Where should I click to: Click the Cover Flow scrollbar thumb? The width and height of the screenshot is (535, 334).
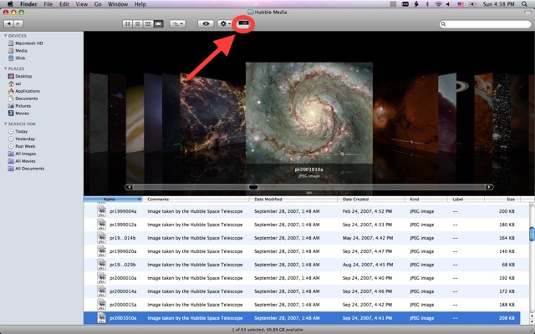[x=253, y=187]
